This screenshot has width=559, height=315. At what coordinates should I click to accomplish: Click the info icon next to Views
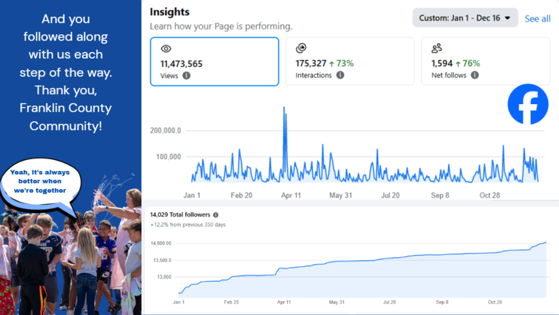pyautogui.click(x=187, y=75)
